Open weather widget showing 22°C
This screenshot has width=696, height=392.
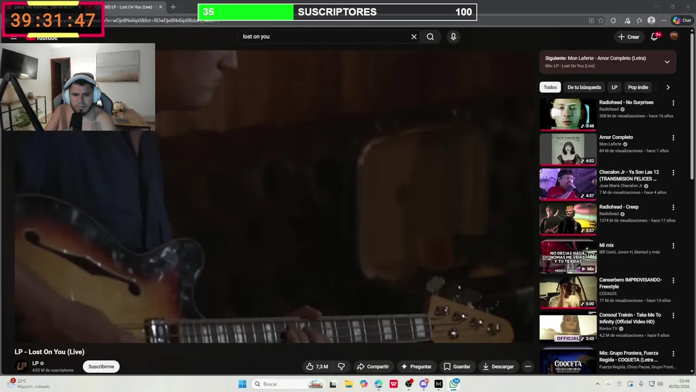[27, 384]
